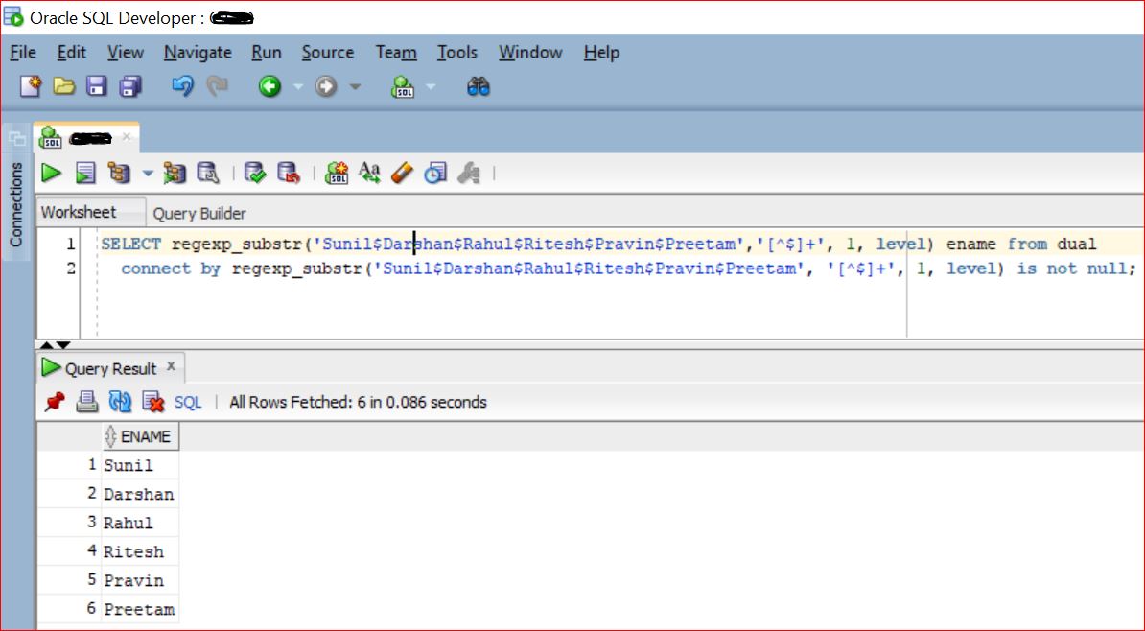
Task: Commit changes using the Commit icon
Action: 256,173
